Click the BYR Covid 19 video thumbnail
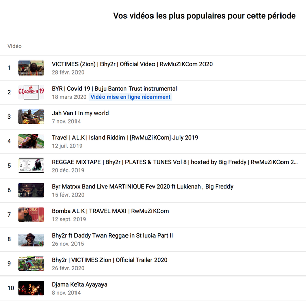306x301 pixels. pyautogui.click(x=31, y=92)
